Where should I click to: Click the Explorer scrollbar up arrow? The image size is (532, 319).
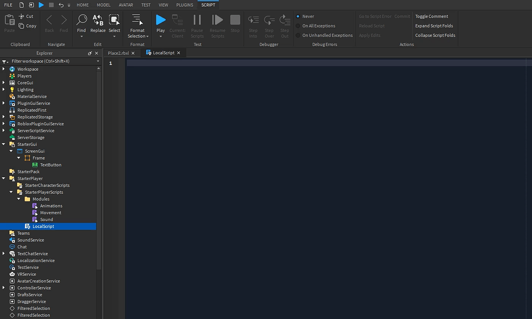click(x=99, y=69)
